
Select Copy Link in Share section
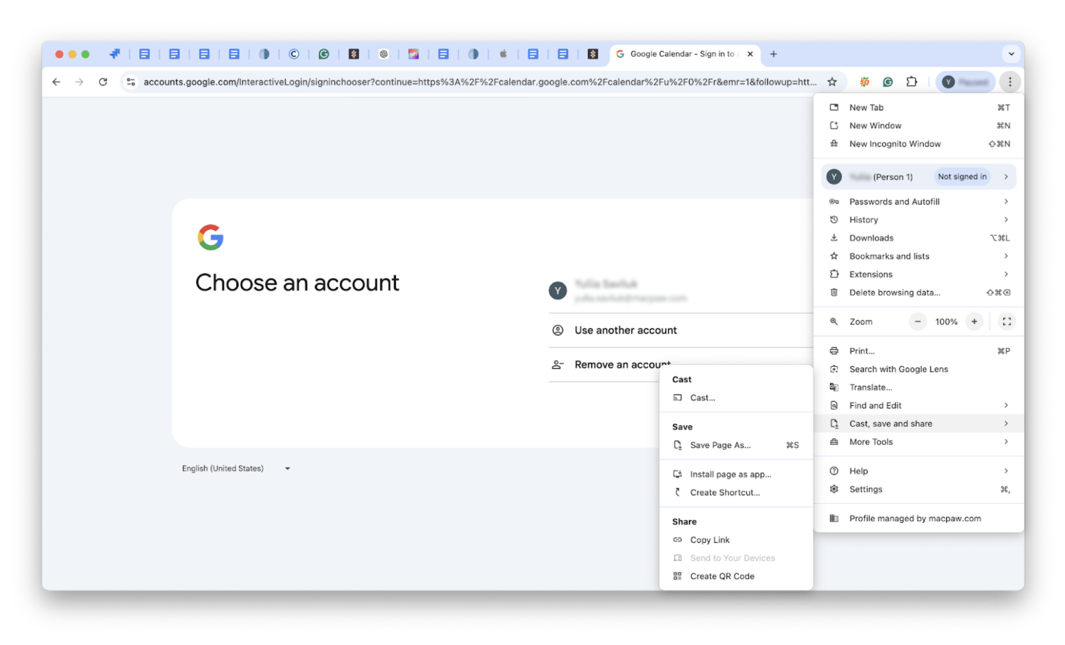pos(736,540)
